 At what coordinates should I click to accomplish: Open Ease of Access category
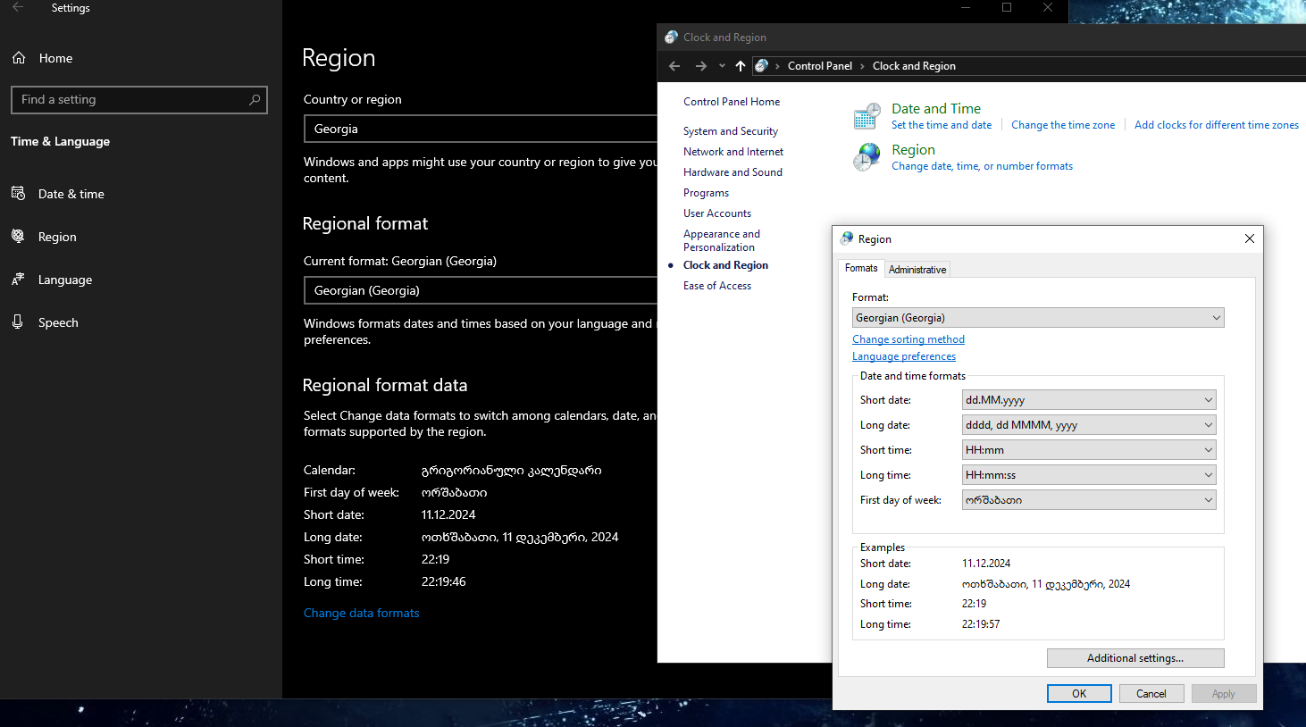click(x=717, y=286)
